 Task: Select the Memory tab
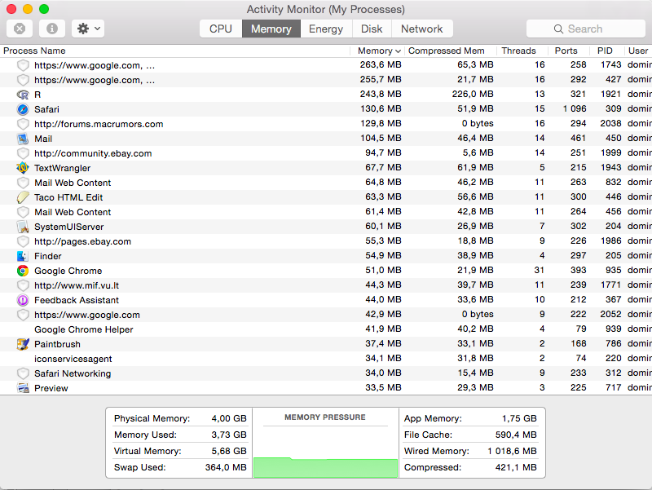(x=271, y=29)
